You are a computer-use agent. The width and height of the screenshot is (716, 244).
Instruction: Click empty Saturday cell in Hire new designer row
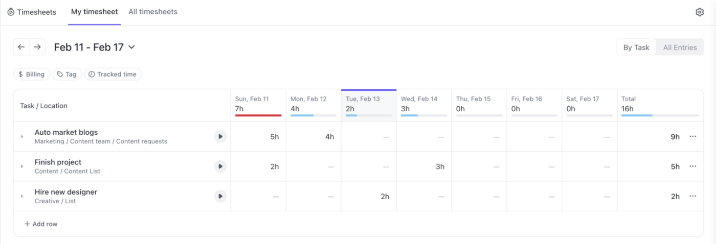(590, 197)
